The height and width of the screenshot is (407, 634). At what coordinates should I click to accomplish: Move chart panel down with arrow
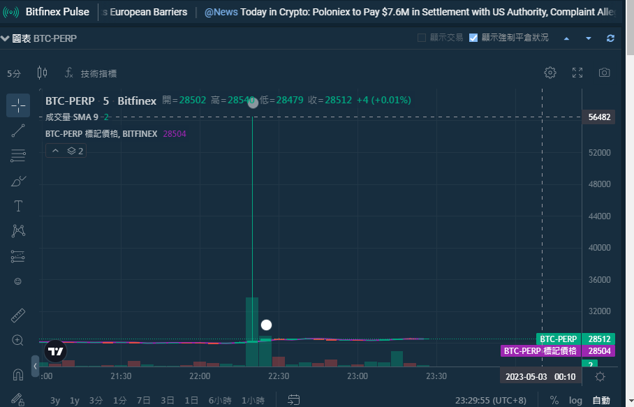pos(589,38)
